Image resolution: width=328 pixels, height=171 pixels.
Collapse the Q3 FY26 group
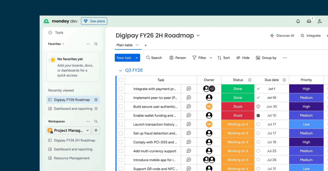tap(120, 70)
